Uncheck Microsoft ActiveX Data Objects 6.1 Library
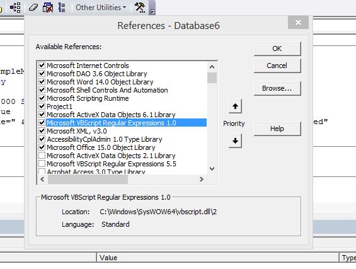Viewport: 356px width, 269px height. pyautogui.click(x=42, y=115)
